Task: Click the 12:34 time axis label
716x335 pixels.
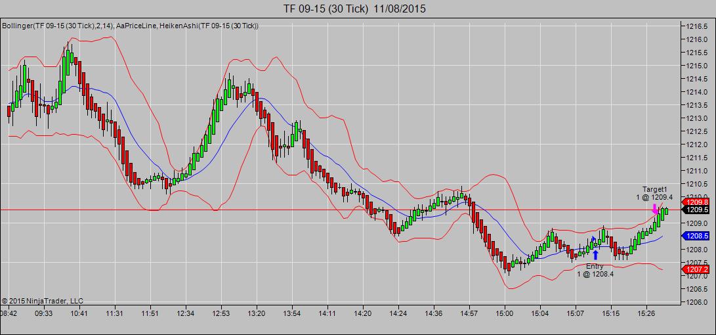Action: [185, 313]
